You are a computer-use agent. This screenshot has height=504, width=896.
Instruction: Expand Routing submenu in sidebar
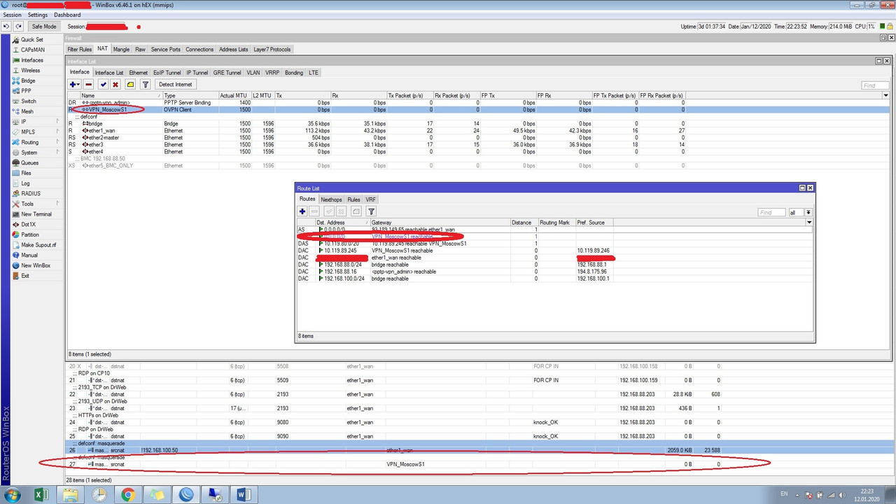(57, 142)
